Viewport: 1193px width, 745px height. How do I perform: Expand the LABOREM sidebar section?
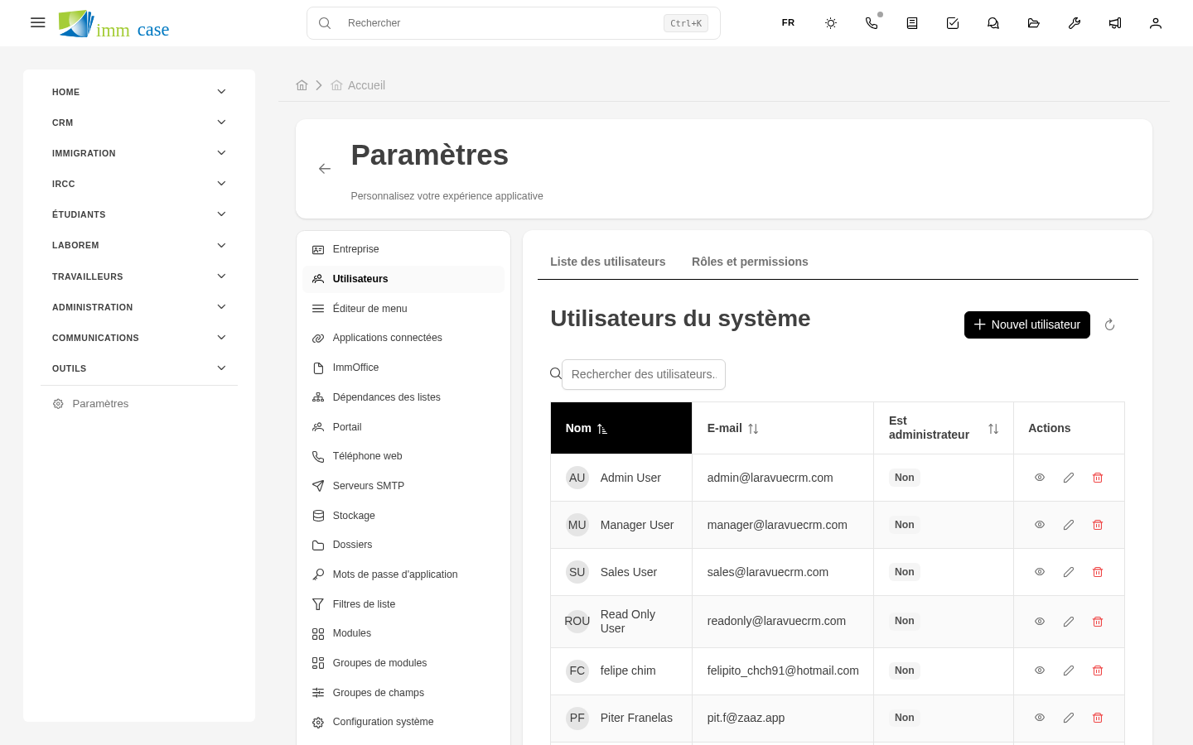pyautogui.click(x=139, y=245)
